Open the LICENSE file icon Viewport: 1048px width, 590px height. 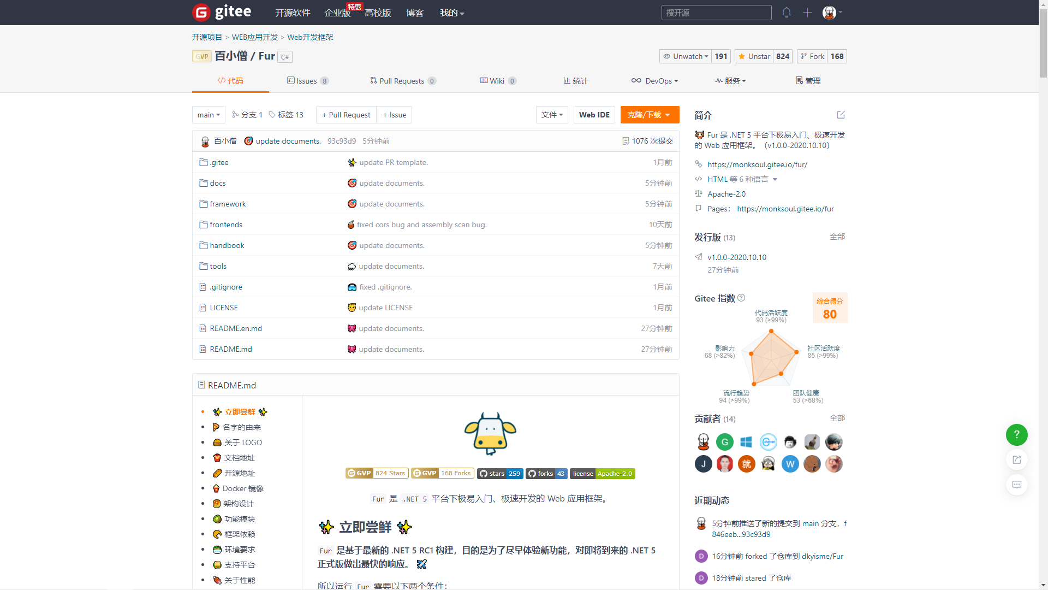coord(203,308)
